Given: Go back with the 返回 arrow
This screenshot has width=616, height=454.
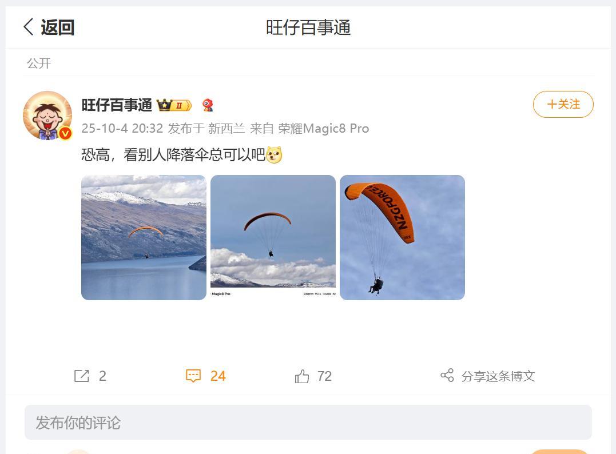Looking at the screenshot, I should tap(28, 27).
